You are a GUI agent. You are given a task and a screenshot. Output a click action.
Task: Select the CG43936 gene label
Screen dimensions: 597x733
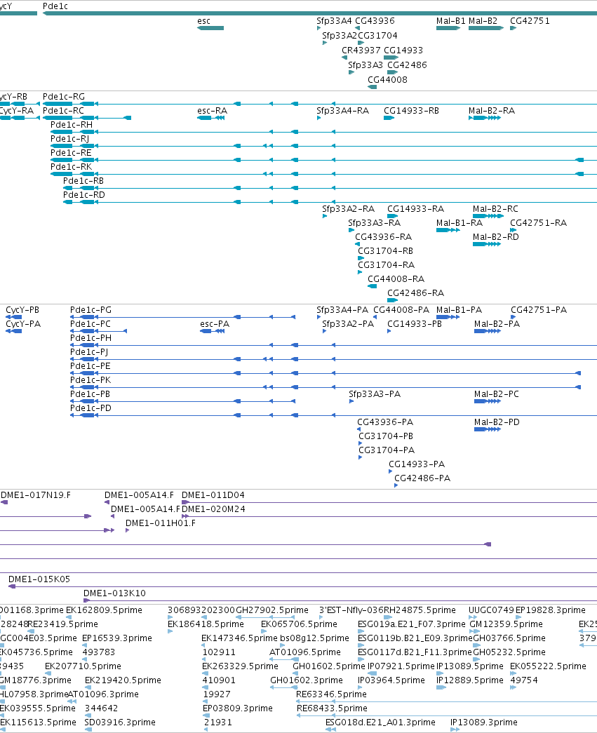tap(375, 21)
